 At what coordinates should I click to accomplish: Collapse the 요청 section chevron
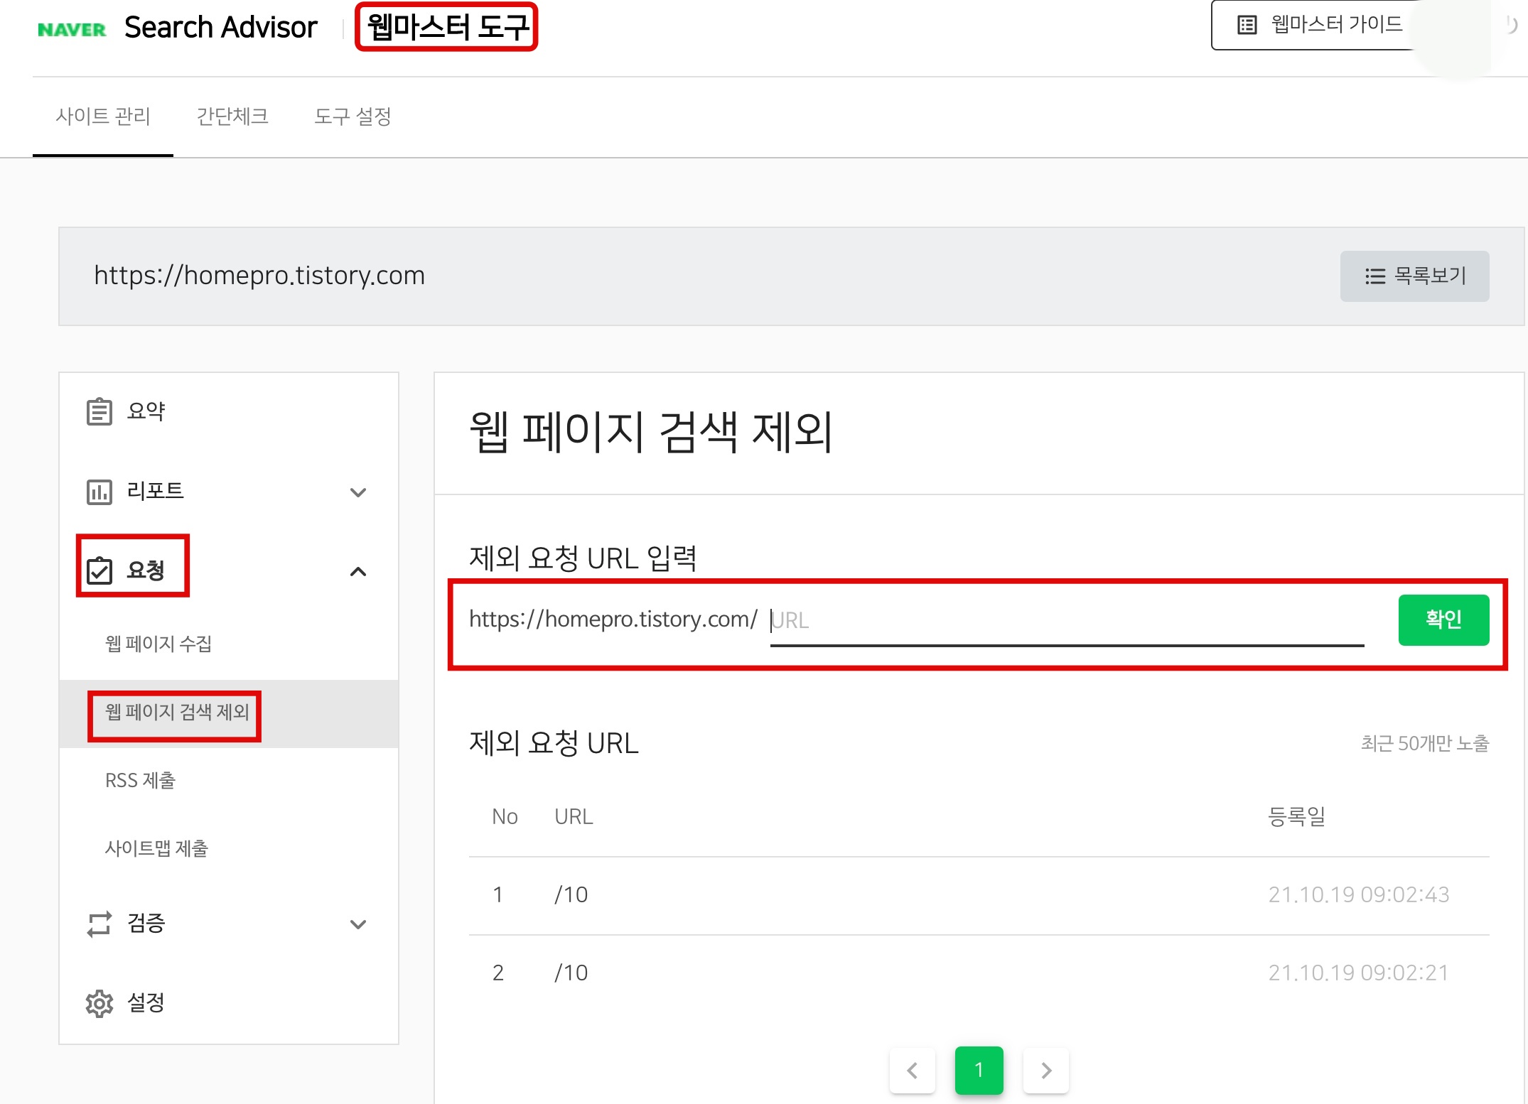pyautogui.click(x=358, y=571)
